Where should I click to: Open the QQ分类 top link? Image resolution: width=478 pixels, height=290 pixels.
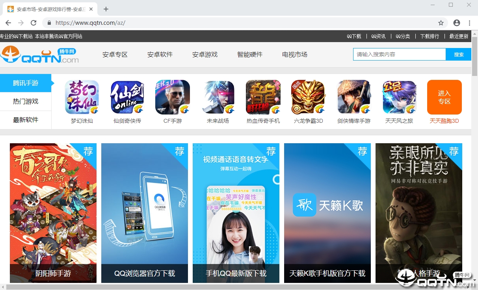pos(403,36)
